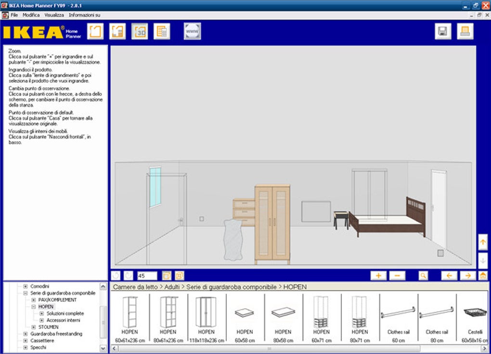Pick the HOPEN 80x61x236 cm wardrobe frame
Viewport: 491px width, 354px height.
tap(168, 319)
